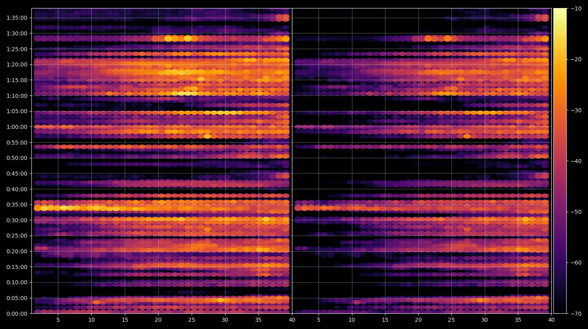Click the 1:35:00 time axis label
588x329 pixels.
[17, 18]
